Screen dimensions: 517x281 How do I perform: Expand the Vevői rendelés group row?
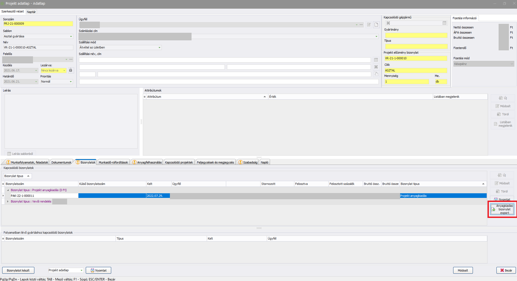[8, 201]
